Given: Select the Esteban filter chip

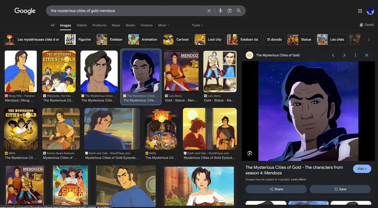Looking at the screenshot, I should [111, 39].
